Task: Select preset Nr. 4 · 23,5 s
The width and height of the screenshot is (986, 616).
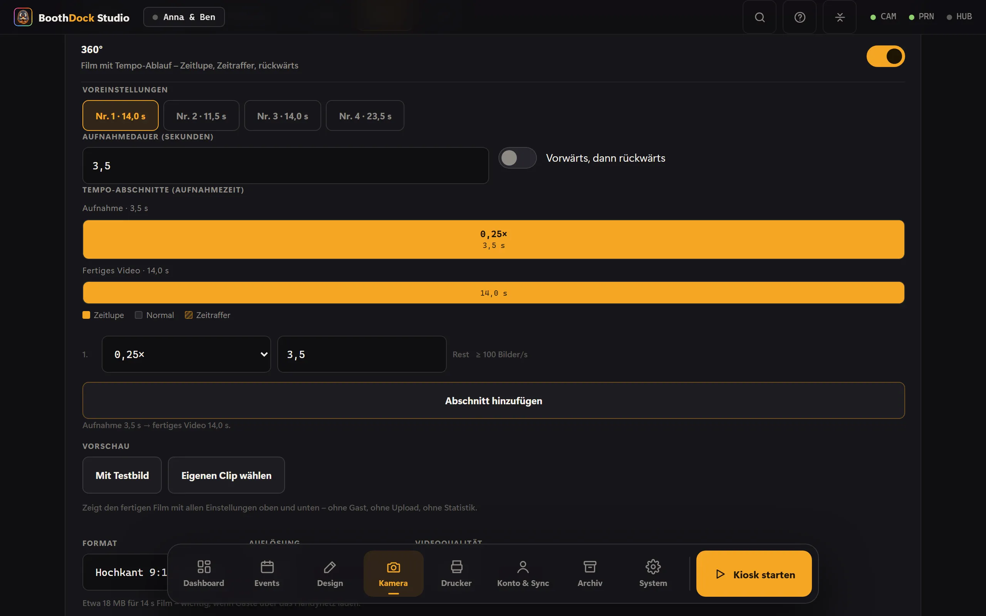Action: pos(365,116)
